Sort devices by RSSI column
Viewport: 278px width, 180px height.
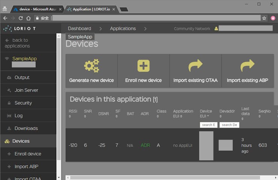[x=73, y=113]
